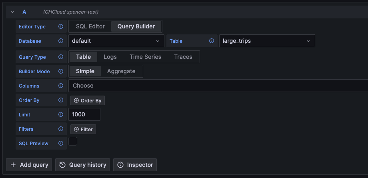Switch query type to Time Series
368x178 pixels.
(x=145, y=57)
